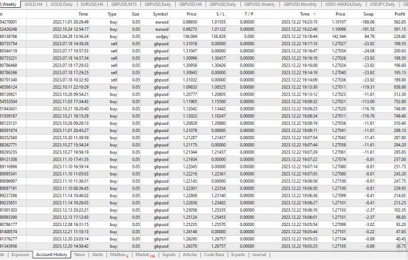The image size is (408, 260).
Task: Select the Account History tab
Action: (x=52, y=255)
